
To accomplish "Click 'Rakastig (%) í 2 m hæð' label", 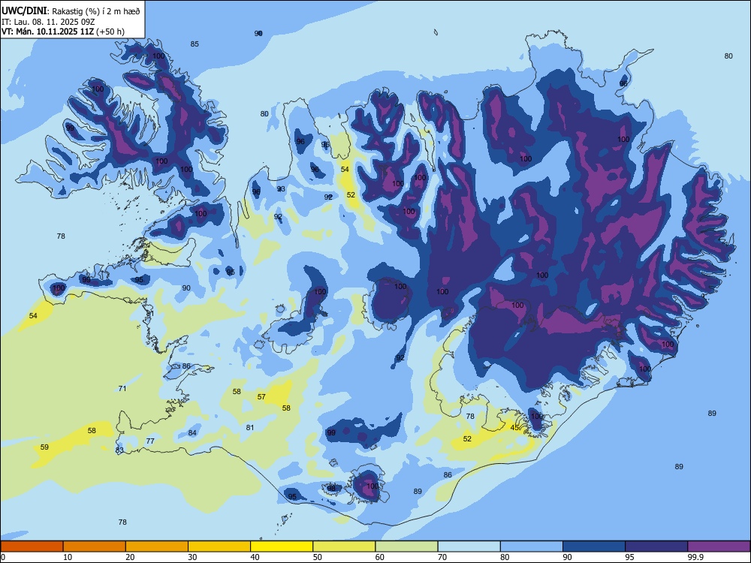I will pyautogui.click(x=96, y=11).
